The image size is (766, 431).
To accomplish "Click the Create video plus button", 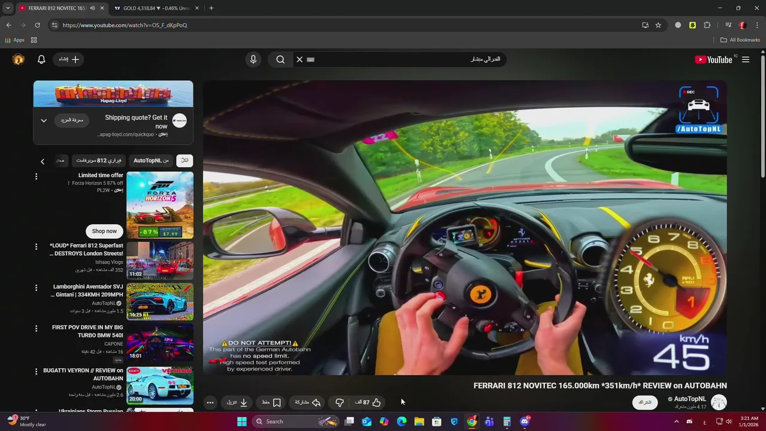I will pyautogui.click(x=69, y=59).
